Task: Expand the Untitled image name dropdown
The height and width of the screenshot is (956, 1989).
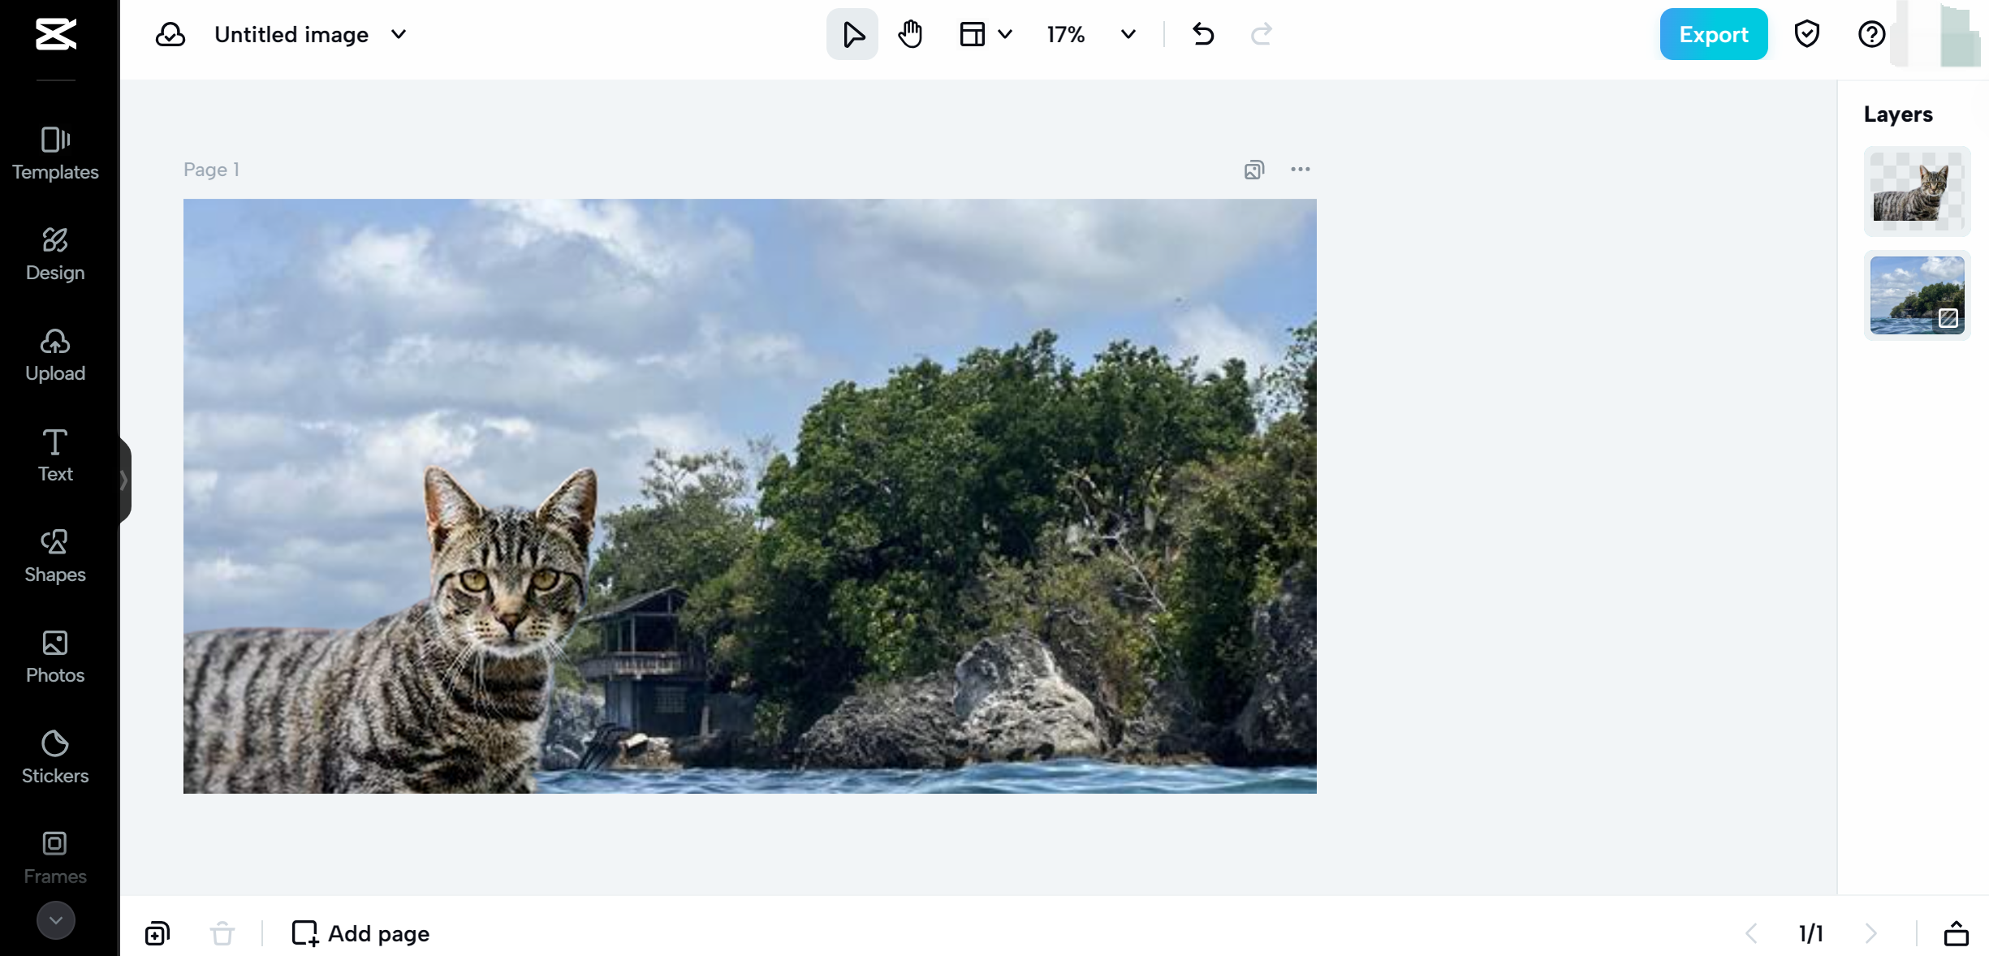Action: (x=399, y=34)
